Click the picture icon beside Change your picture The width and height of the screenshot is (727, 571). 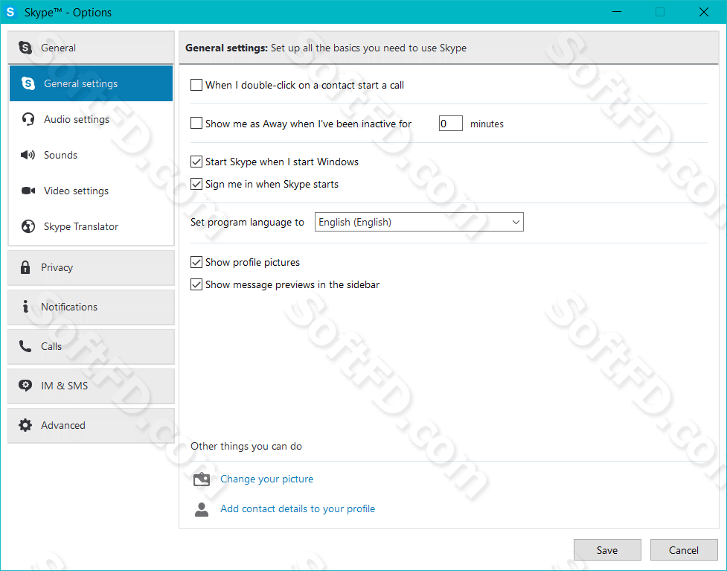click(202, 479)
